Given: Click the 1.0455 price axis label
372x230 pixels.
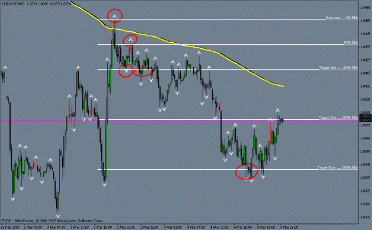Looking at the screenshot, I should tap(365, 21).
